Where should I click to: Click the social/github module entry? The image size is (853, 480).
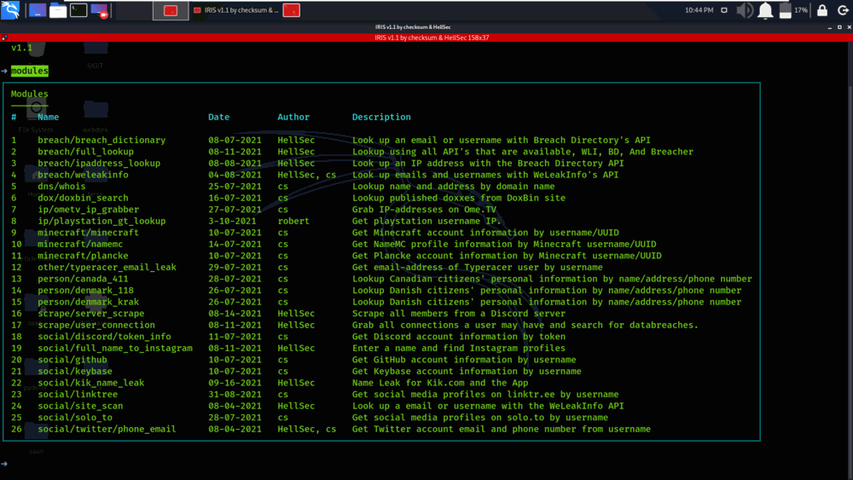[x=73, y=360]
